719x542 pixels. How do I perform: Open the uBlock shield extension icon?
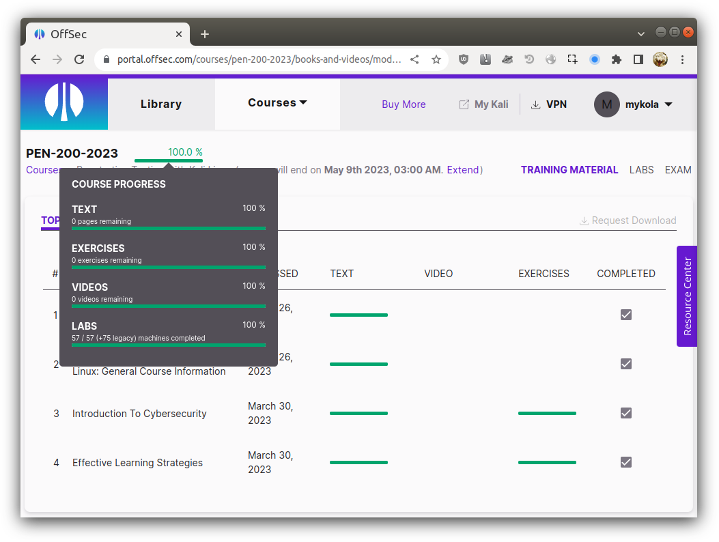tap(464, 59)
